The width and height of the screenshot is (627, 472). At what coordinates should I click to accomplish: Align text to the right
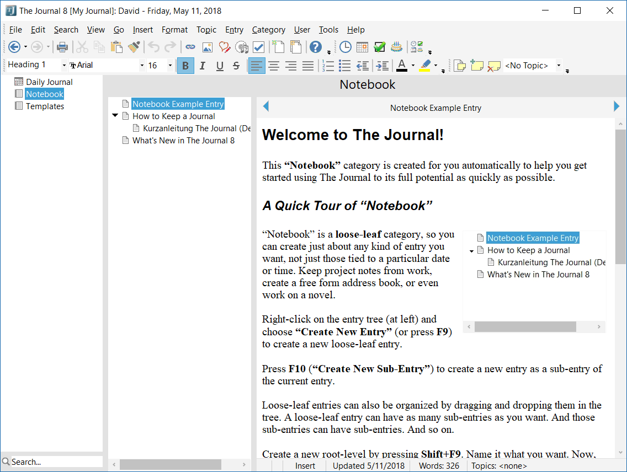291,66
